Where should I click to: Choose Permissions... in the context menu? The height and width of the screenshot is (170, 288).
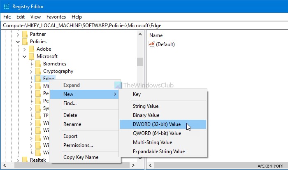click(x=85, y=145)
